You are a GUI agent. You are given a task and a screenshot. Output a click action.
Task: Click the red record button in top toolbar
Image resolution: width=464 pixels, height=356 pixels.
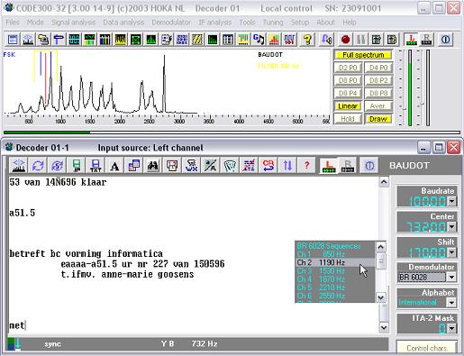(345, 40)
